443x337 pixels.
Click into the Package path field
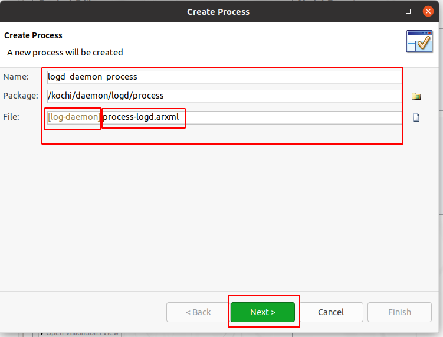225,96
